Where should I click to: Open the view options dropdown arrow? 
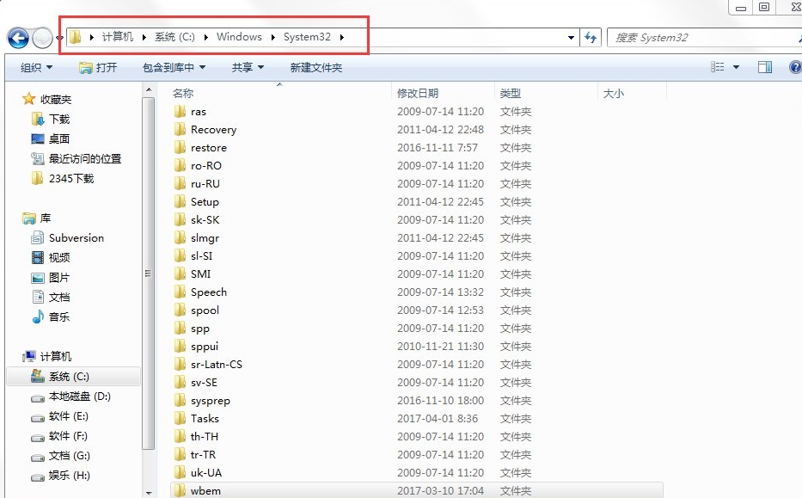coord(737,67)
